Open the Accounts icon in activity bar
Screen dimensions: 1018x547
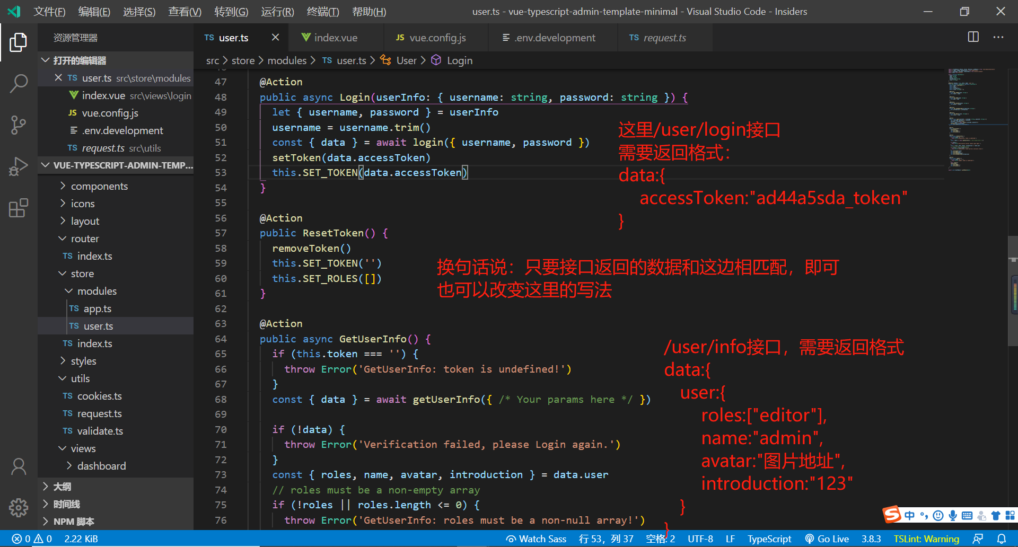tap(19, 466)
